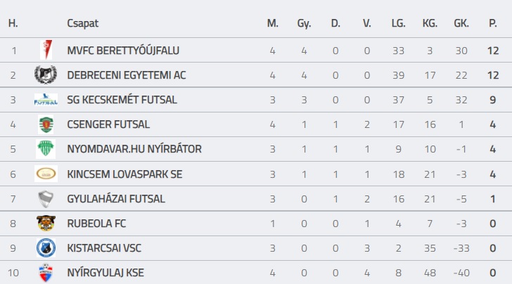
Task: Open the Nyírgyulaj KSE team page
Action: [x=105, y=273]
